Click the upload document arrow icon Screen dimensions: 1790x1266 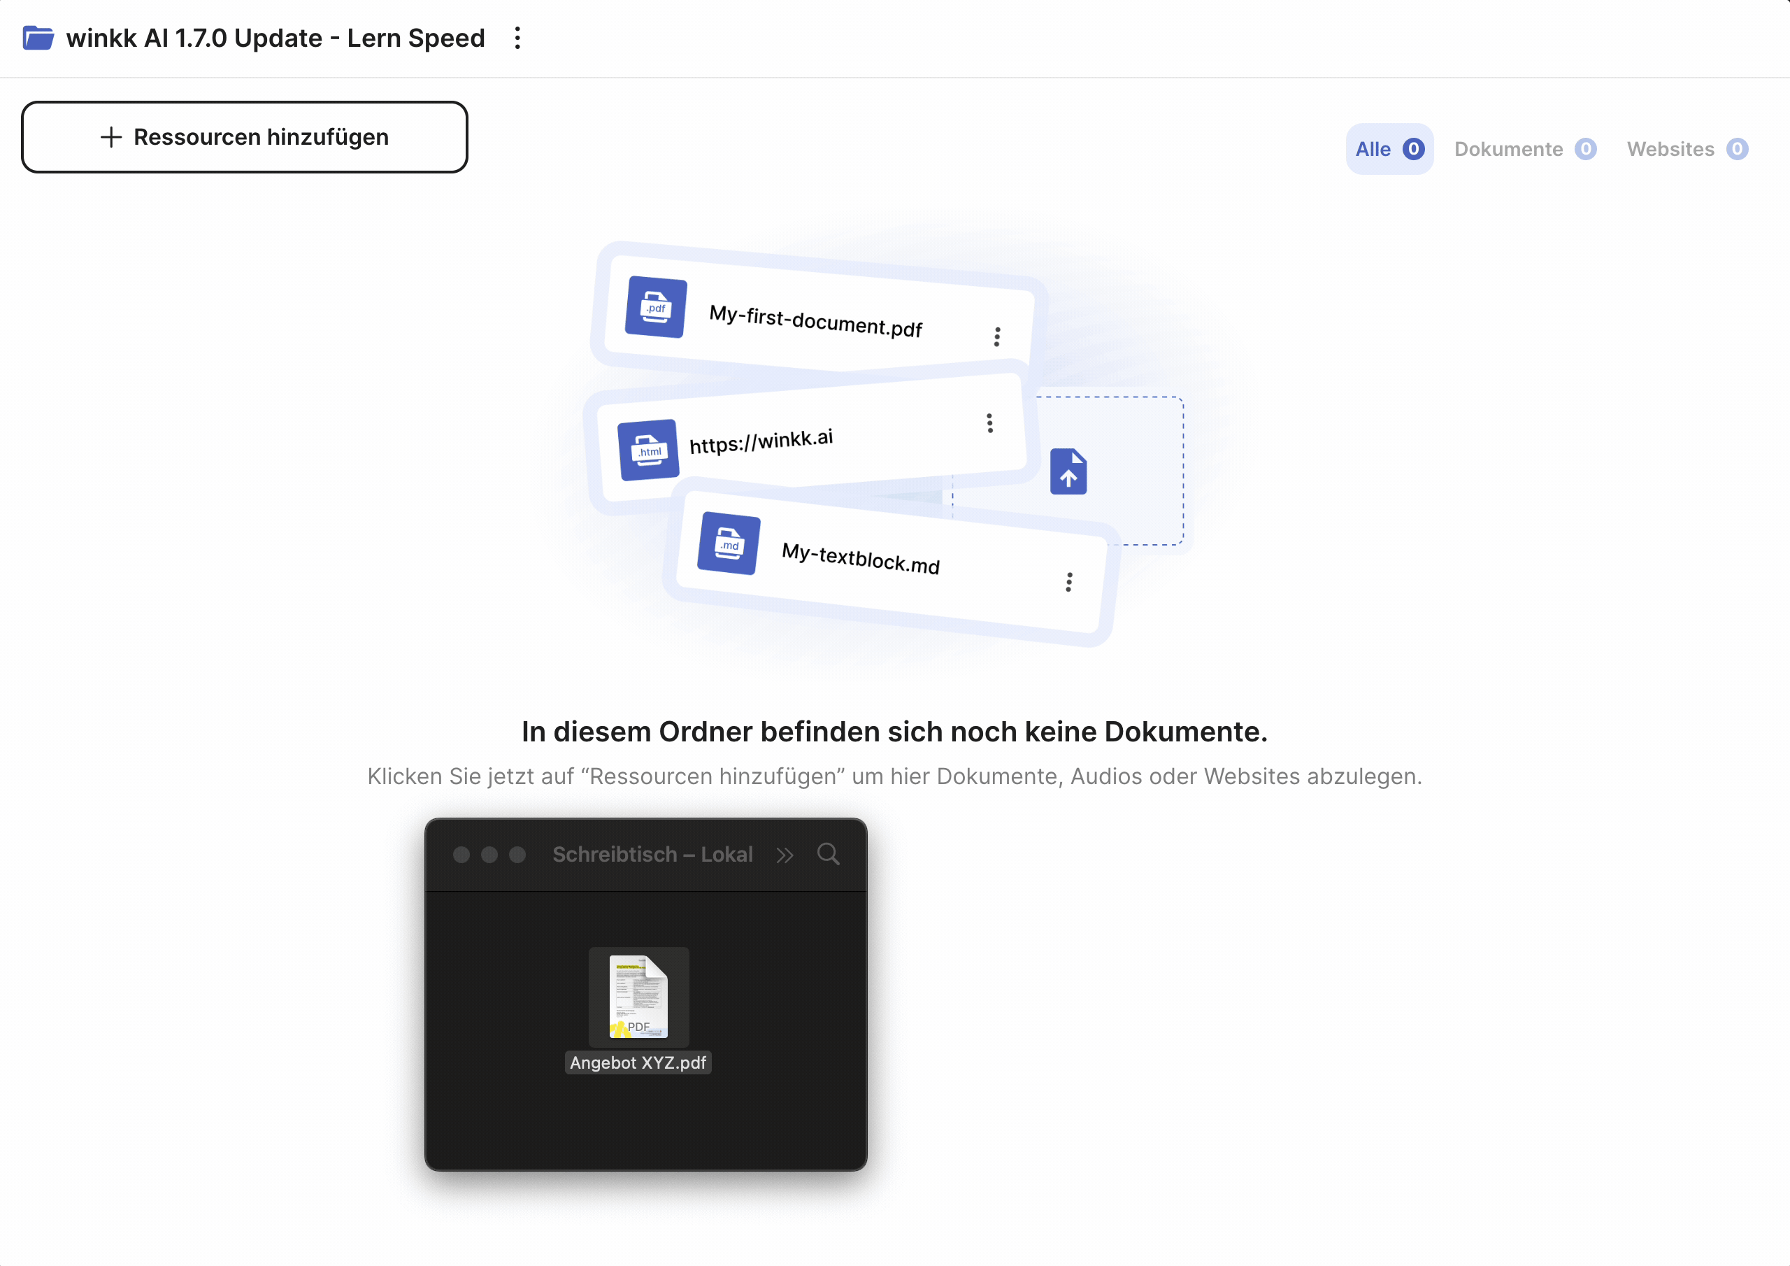[x=1068, y=471]
